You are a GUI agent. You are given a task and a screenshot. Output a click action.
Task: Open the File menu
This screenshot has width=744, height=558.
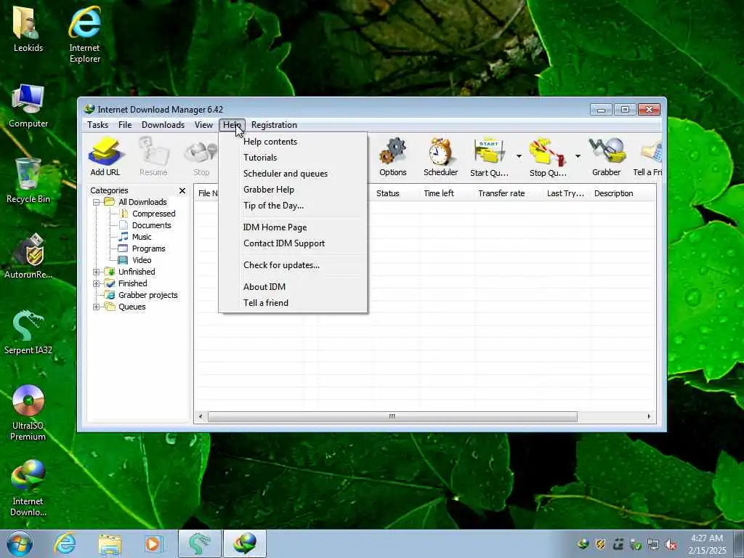click(x=125, y=125)
